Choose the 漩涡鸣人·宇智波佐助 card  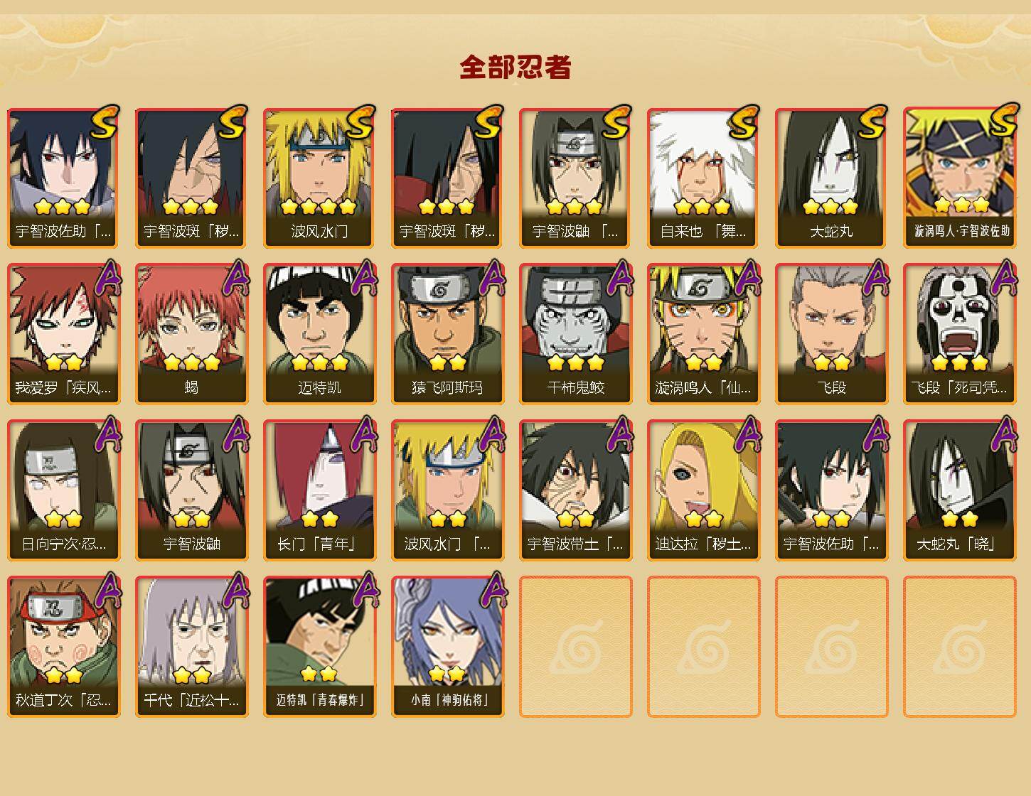click(960, 178)
